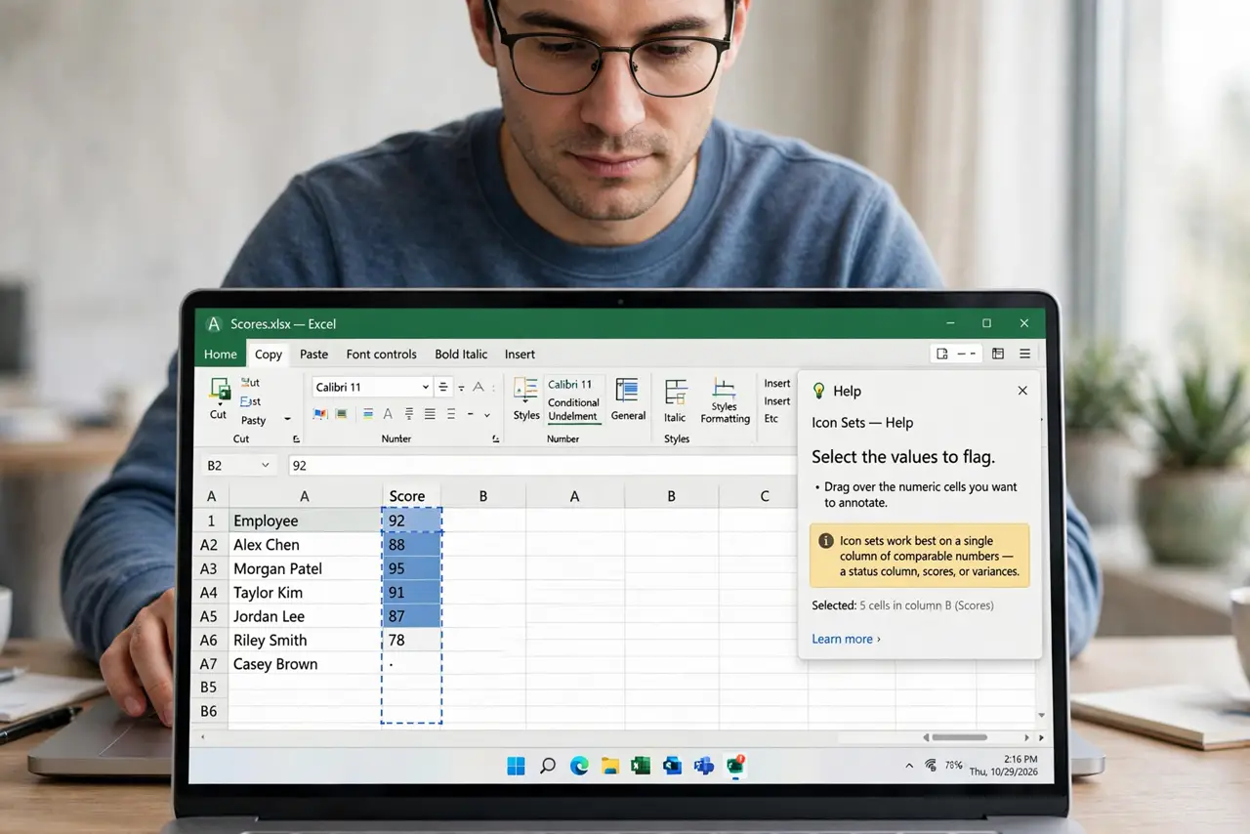Click the justify lines icon in lower row
This screenshot has height=834, width=1250.
click(x=430, y=414)
